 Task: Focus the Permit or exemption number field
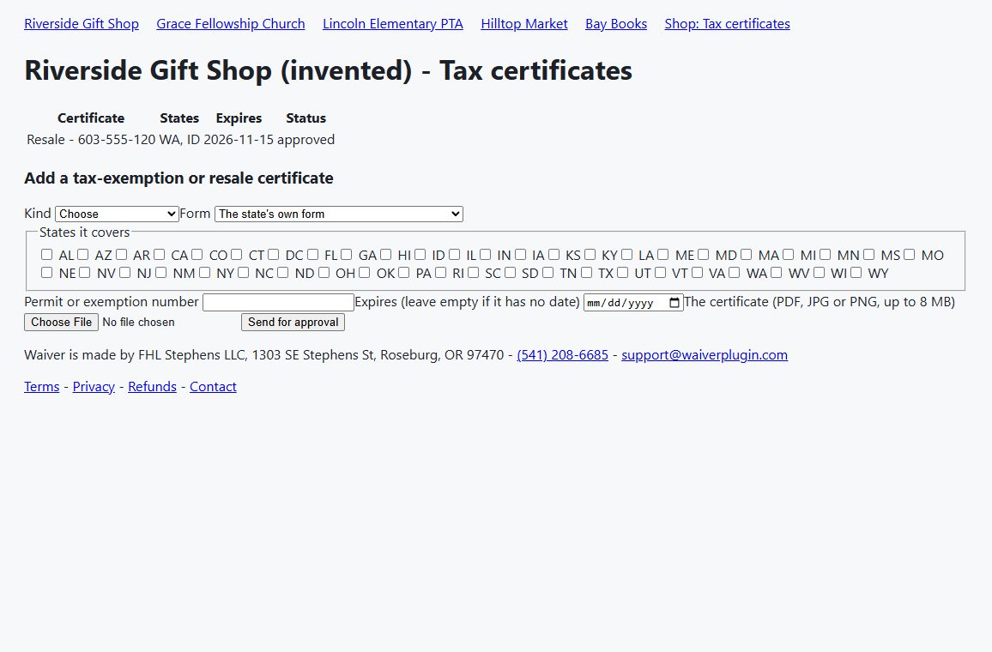click(x=278, y=302)
